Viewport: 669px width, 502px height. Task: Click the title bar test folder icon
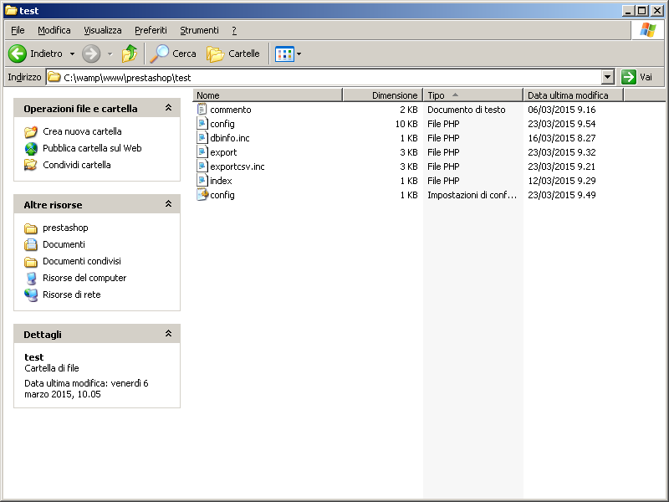click(11, 11)
